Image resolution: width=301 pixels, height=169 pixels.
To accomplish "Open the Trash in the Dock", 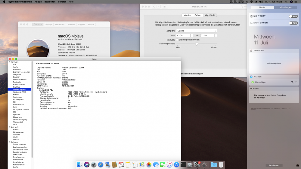I will pyautogui.click(x=221, y=164).
